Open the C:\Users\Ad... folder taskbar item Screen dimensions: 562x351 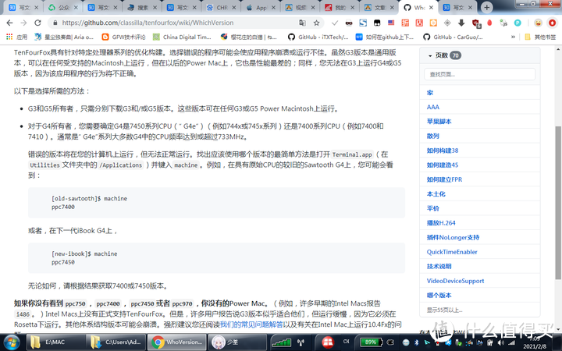coord(116,342)
